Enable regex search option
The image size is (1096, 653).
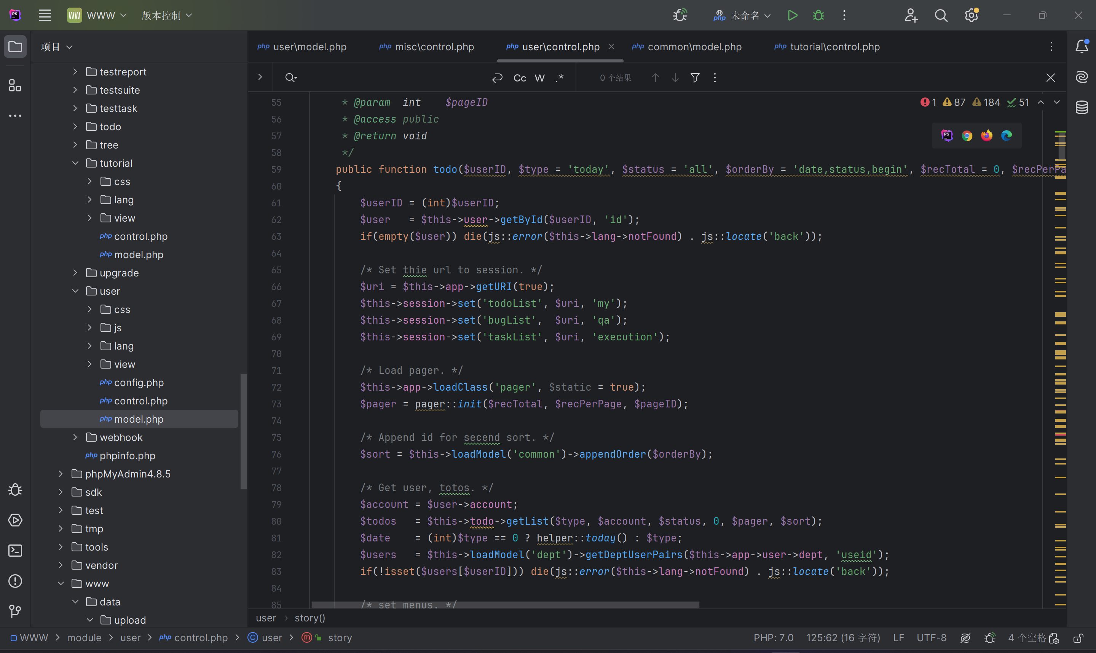pyautogui.click(x=560, y=78)
